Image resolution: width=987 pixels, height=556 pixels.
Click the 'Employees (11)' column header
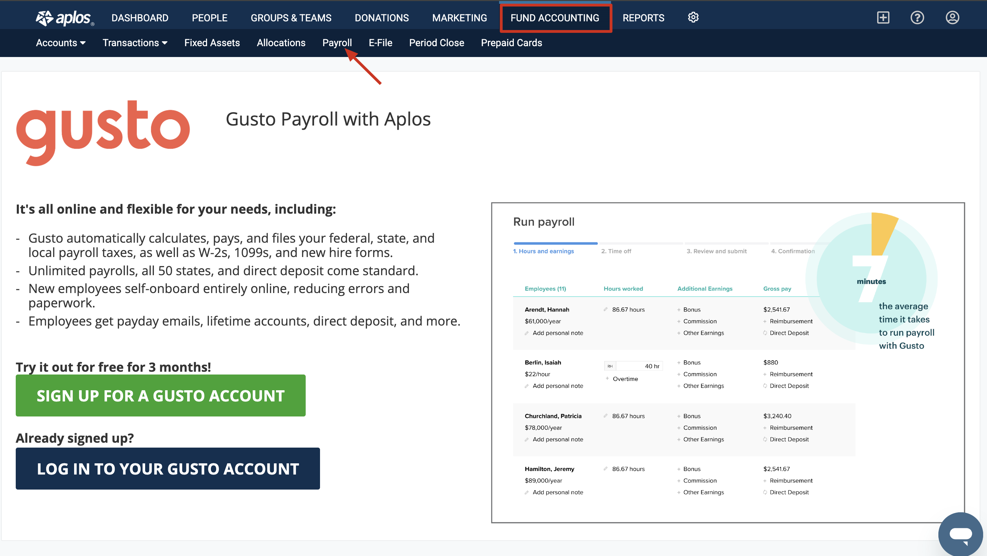[545, 288]
